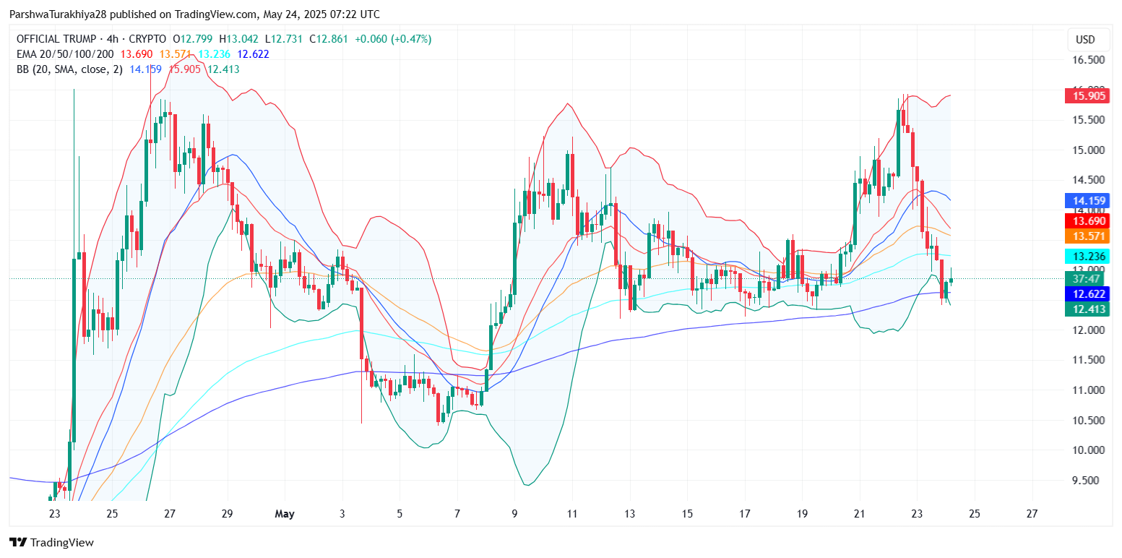Select the EMA 20/50/100/200 indicator legend
This screenshot has width=1122, height=558.
pyautogui.click(x=65, y=54)
